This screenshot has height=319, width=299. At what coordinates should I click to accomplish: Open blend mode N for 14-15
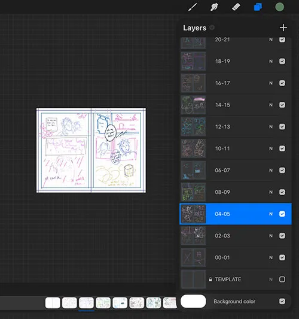pos(271,105)
